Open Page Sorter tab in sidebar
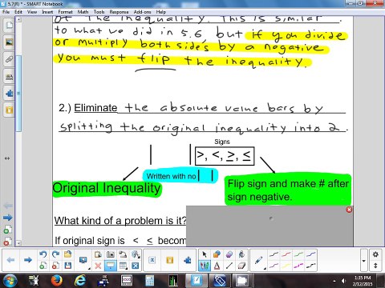 9,26
